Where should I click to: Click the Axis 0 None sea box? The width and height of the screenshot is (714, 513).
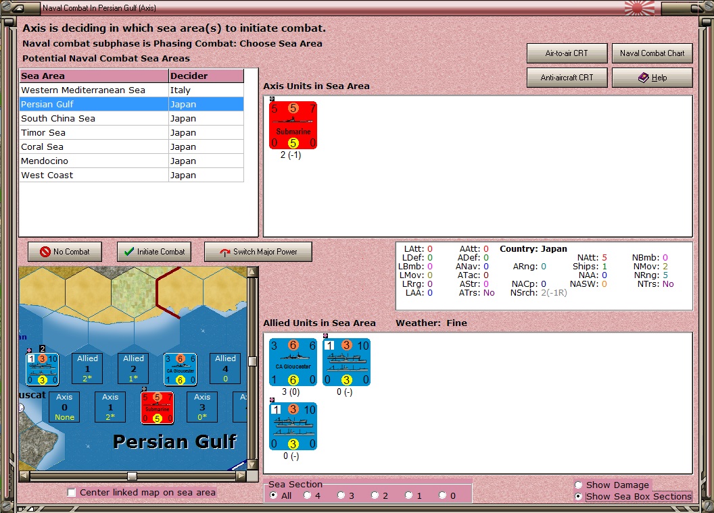pos(64,407)
